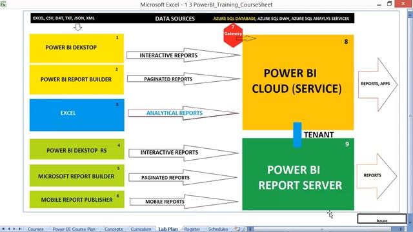
Task: Select POWER BI CLOUD (SERVICE) box
Action: pyautogui.click(x=298, y=82)
